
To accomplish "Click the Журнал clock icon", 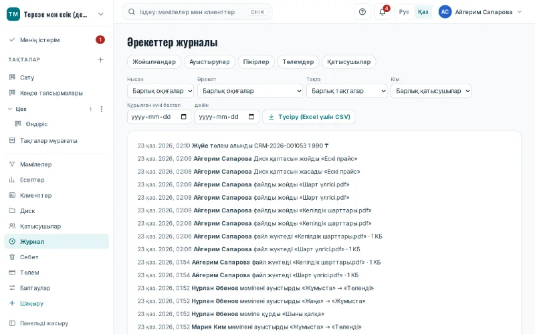I will coord(12,241).
